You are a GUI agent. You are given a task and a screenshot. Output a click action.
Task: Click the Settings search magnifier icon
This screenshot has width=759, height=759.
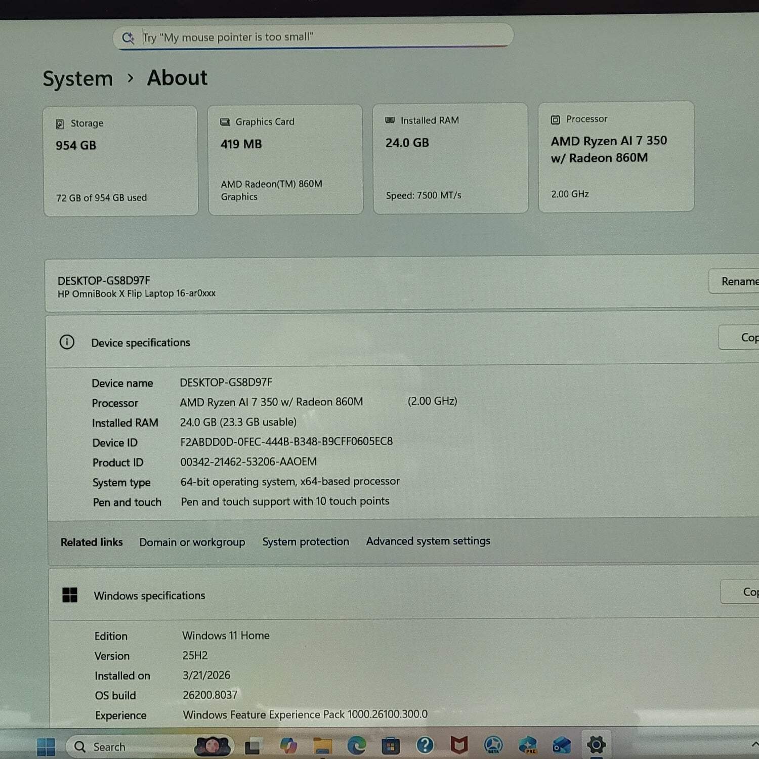[128, 37]
